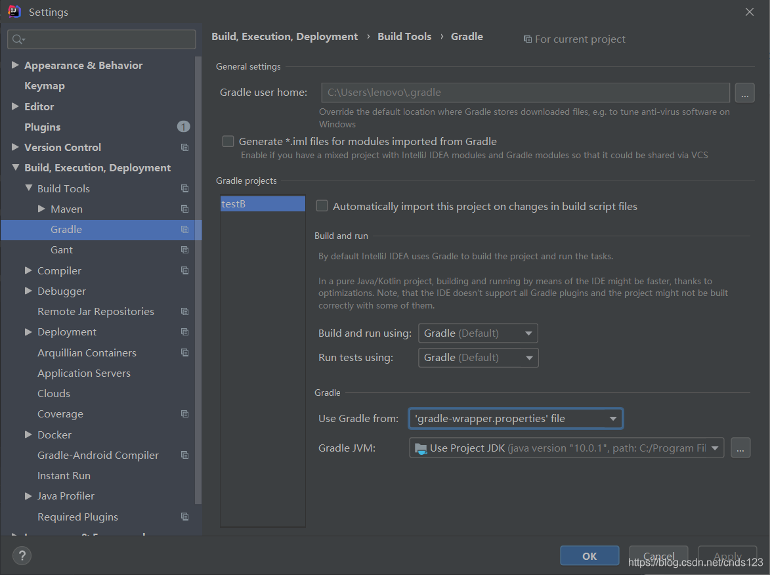Screen dimensions: 770x575
Task: Click the IntelliJ IDEA logo in the title bar
Action: coord(14,11)
